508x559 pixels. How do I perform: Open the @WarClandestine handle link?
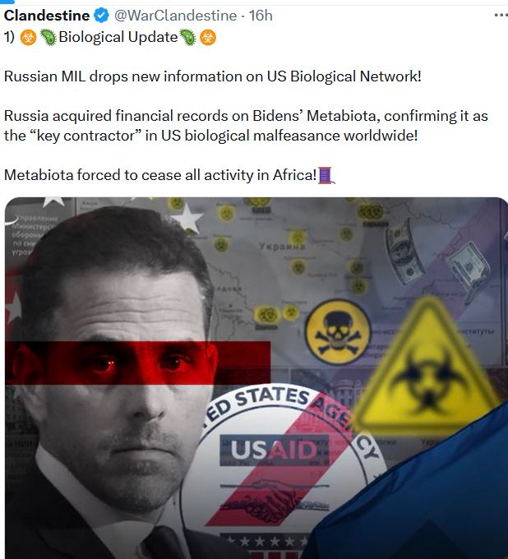[x=175, y=16]
